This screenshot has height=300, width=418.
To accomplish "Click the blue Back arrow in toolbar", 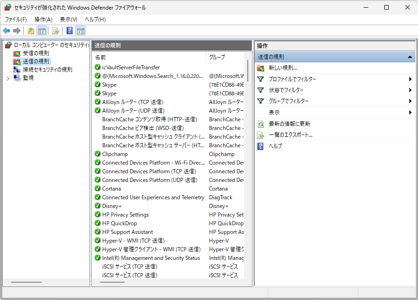I will click(x=6, y=31).
